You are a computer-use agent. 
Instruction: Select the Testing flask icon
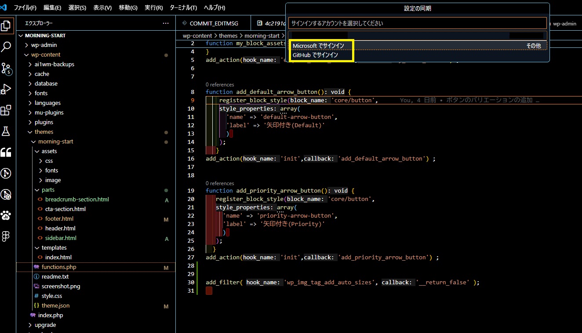click(x=7, y=131)
